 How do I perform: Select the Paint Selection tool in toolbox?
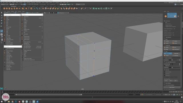coord(1,18)
